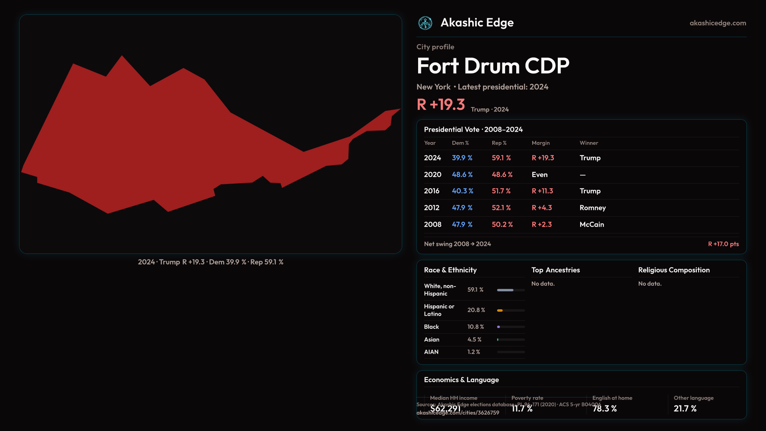This screenshot has height=431, width=766.
Task: Click the Median HH income value
Action: (x=445, y=409)
